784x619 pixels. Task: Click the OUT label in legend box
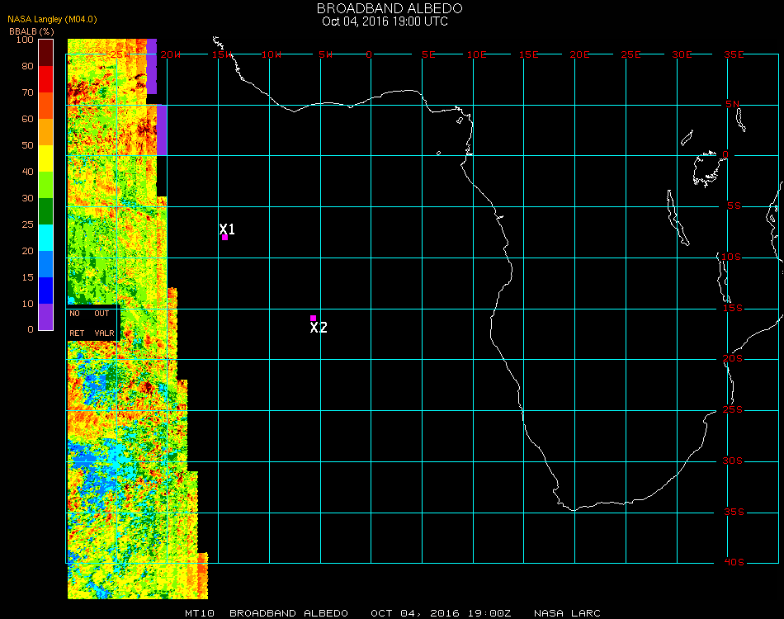coord(102,314)
